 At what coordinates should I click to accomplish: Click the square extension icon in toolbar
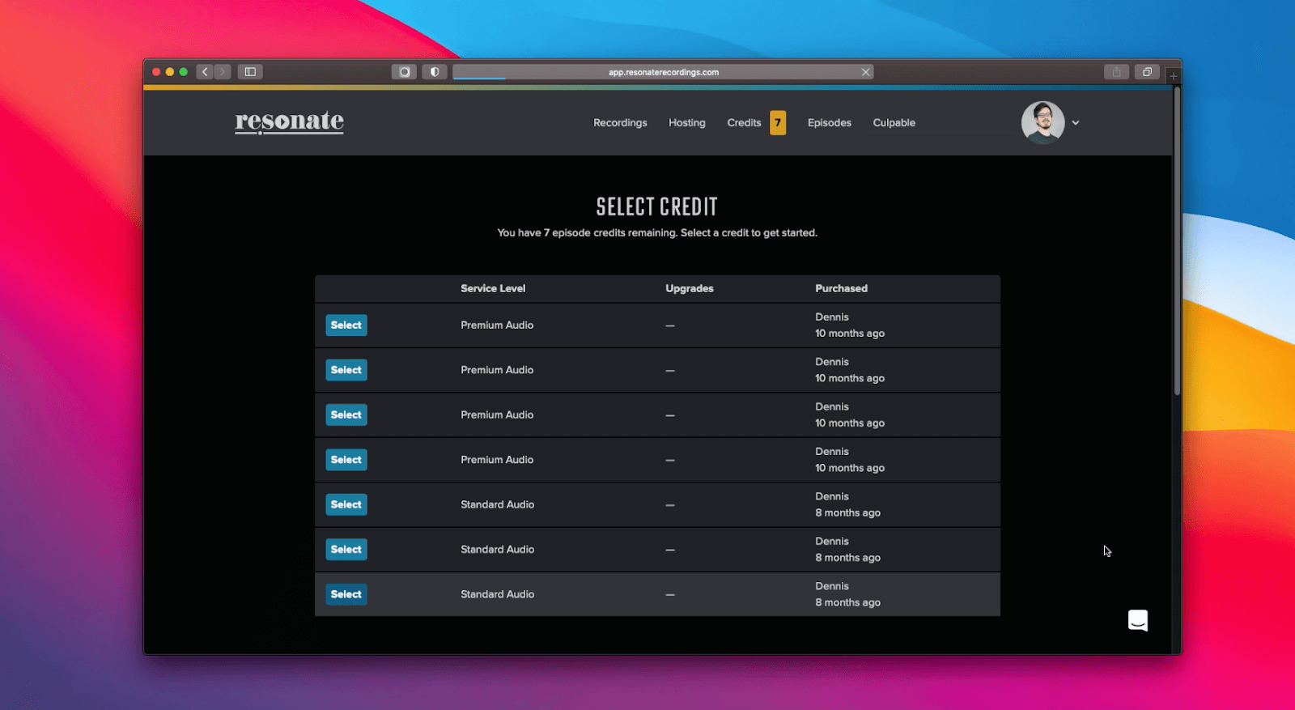404,72
